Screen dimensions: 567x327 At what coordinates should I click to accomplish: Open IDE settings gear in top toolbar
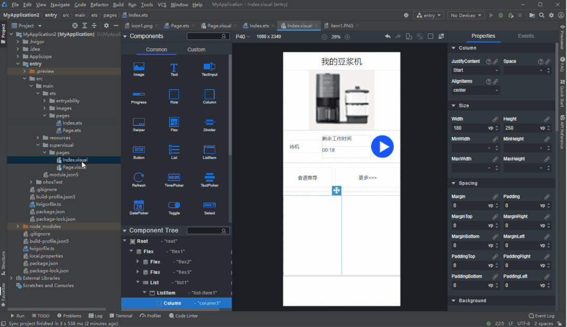pyautogui.click(x=551, y=15)
